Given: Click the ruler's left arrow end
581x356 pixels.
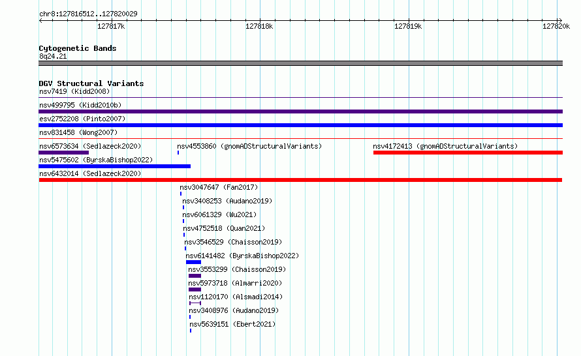Looking at the screenshot, I should click(x=40, y=20).
